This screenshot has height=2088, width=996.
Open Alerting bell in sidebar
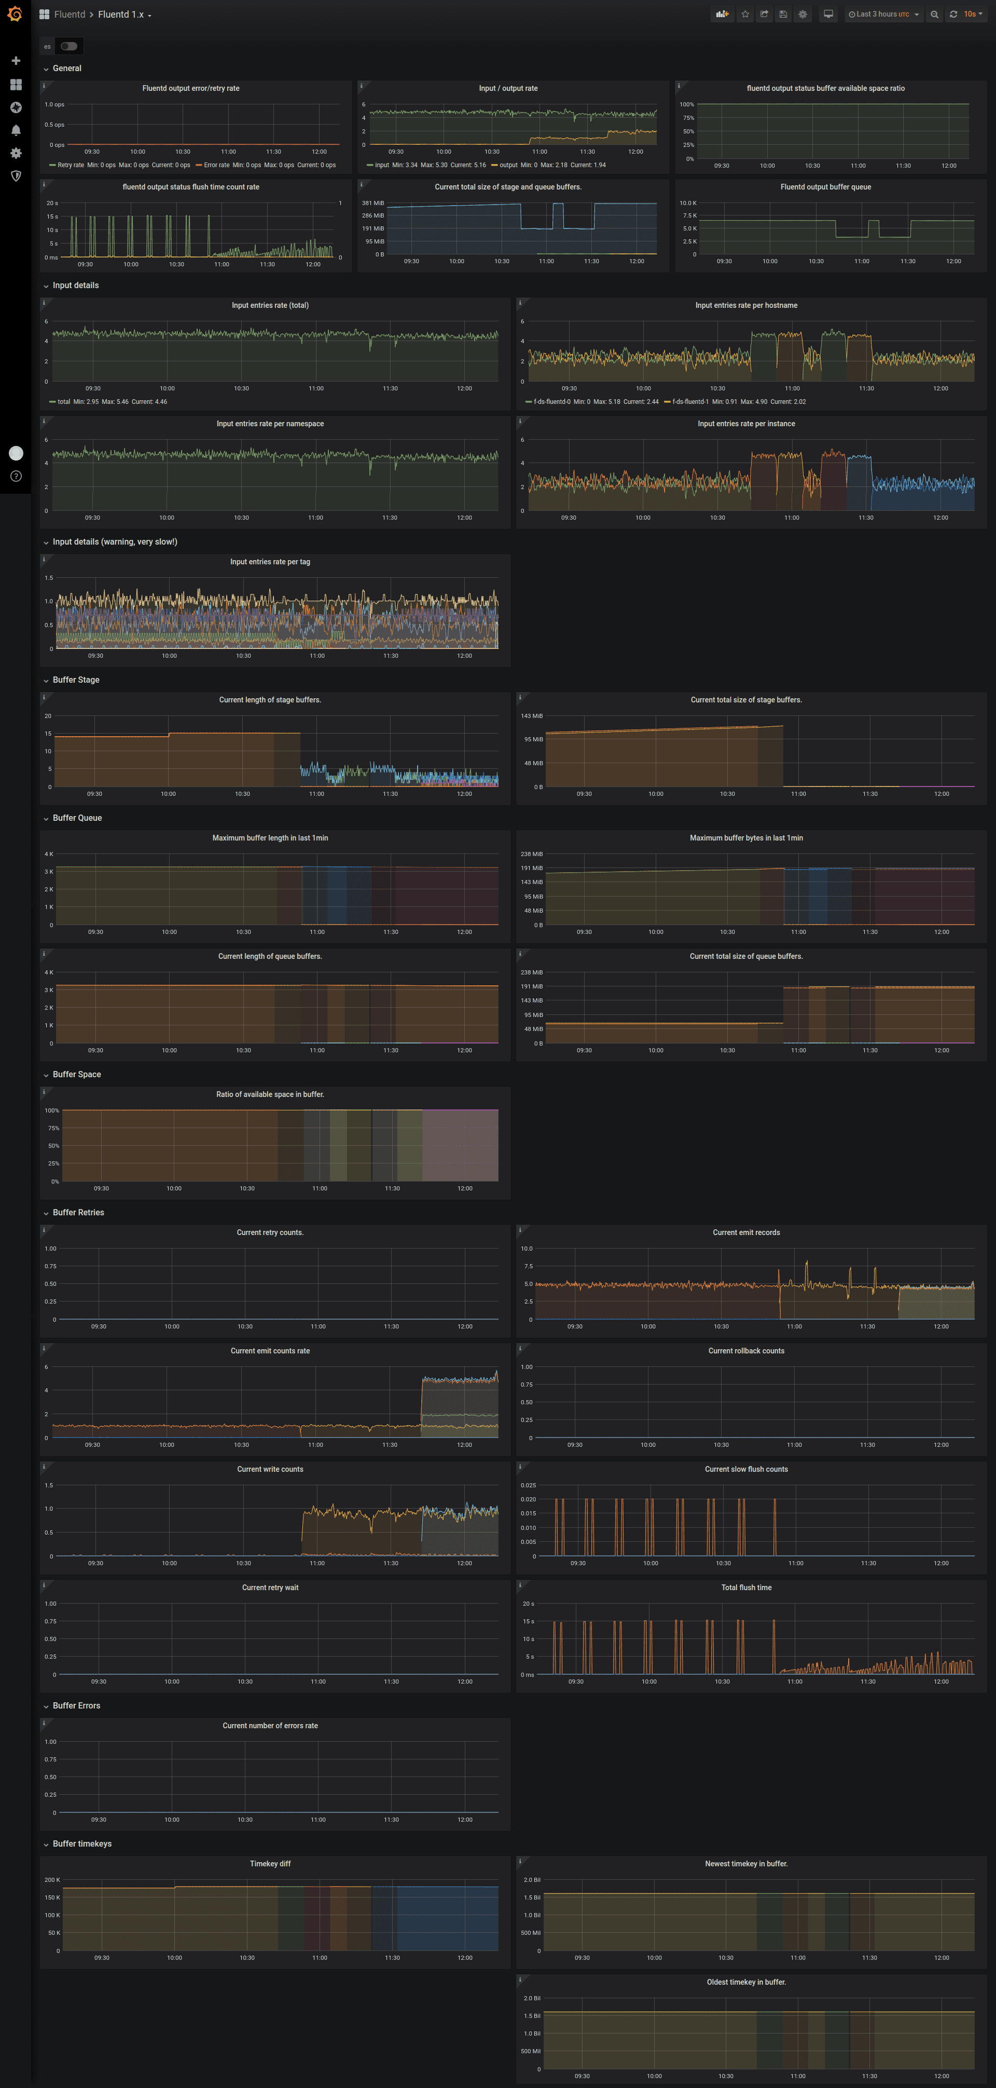coord(16,130)
